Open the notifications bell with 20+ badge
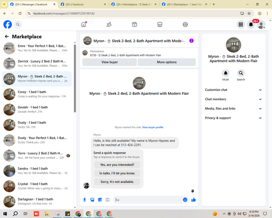This screenshot has width=272, height=218. [x=251, y=25]
